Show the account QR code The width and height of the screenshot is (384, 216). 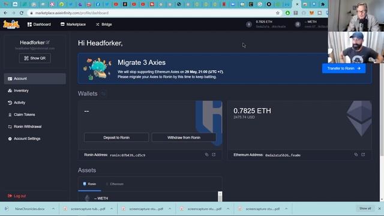pyautogui.click(x=35, y=58)
